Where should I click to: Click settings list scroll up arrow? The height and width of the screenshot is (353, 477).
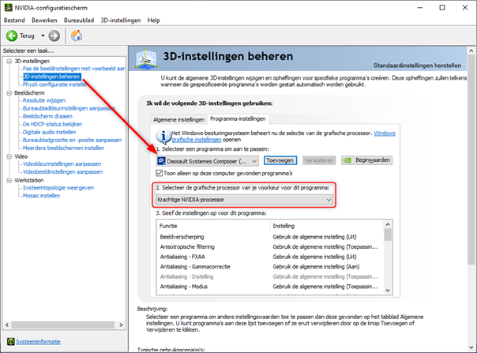(388, 224)
